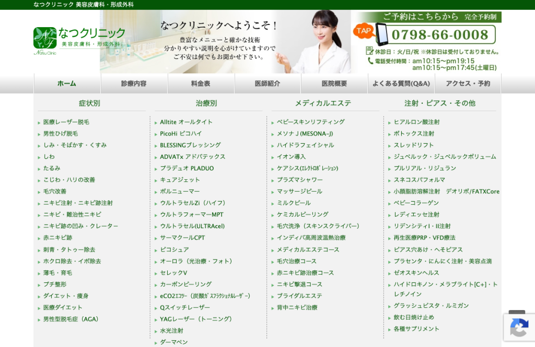Open よくある質問(Q&A) menu tab
Viewport: 535px width, 347px height.
click(x=401, y=83)
